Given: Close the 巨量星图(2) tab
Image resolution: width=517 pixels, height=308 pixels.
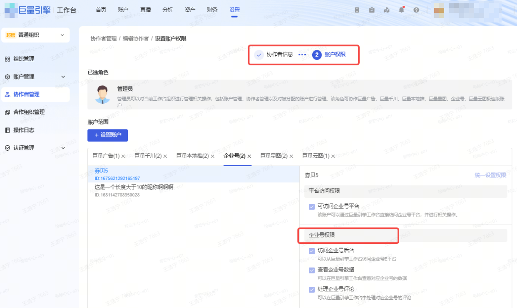Looking at the screenshot, I should click(x=291, y=156).
